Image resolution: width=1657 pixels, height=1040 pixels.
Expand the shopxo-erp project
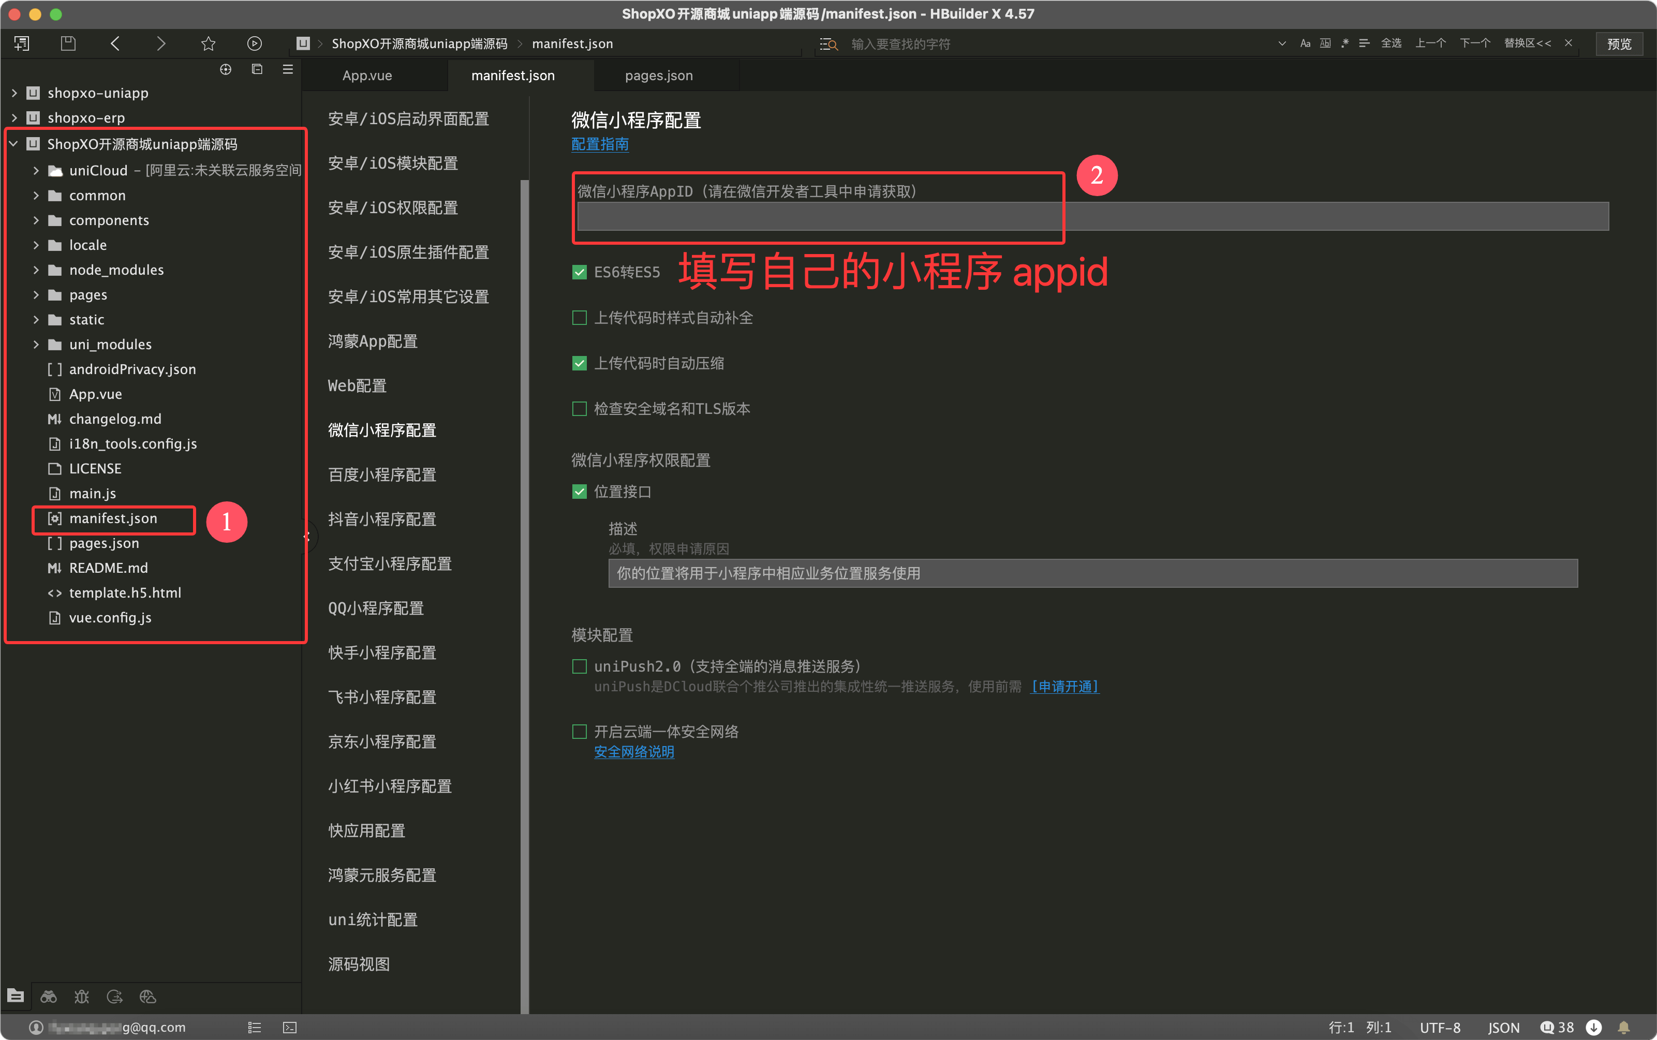point(14,117)
